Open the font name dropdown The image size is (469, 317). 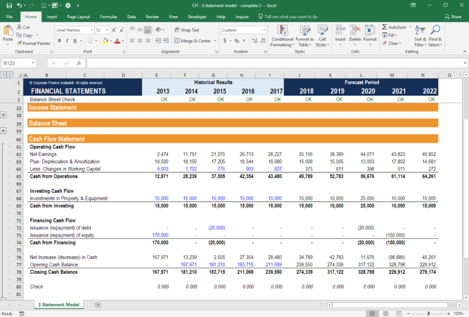92,30
